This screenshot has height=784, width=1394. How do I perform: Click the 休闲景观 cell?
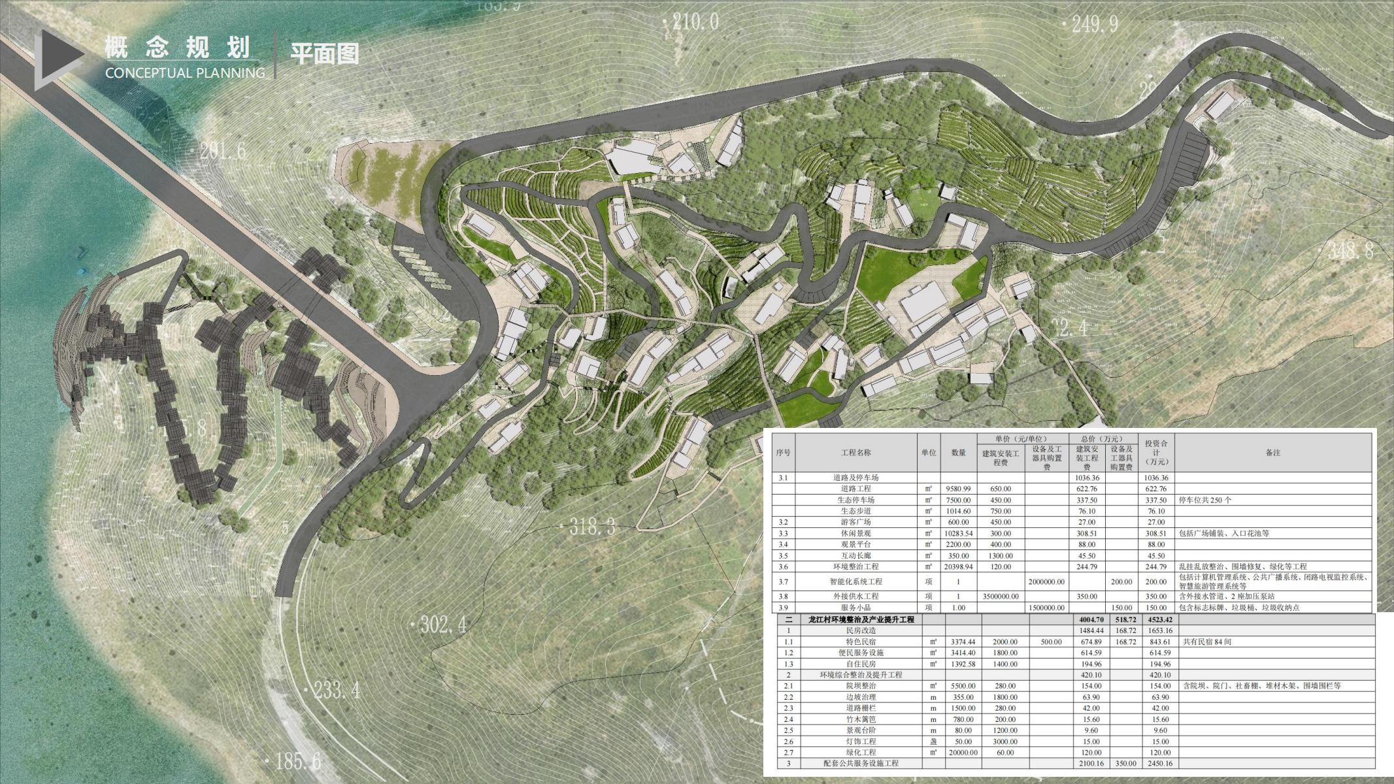(855, 533)
